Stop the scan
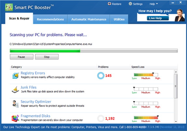The image size is (187, 131). tap(47, 57)
